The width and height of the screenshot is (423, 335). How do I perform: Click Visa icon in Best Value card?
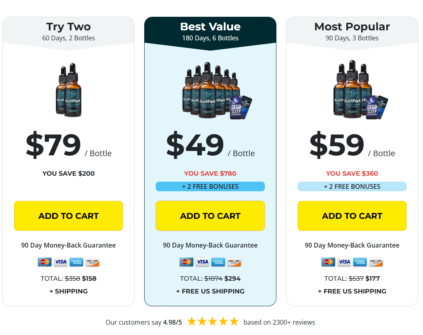[203, 262]
